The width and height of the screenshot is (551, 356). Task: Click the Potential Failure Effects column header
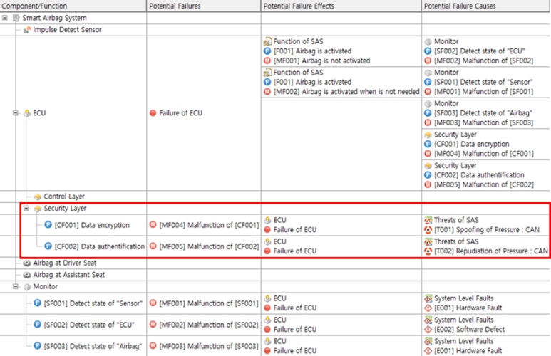[x=299, y=6]
